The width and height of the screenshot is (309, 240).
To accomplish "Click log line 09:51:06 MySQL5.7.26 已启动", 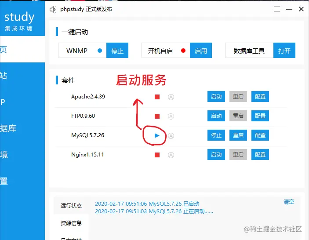I will [x=147, y=204].
